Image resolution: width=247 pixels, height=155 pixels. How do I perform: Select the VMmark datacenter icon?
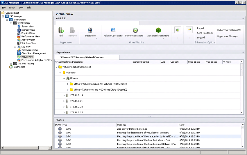pos(68,78)
